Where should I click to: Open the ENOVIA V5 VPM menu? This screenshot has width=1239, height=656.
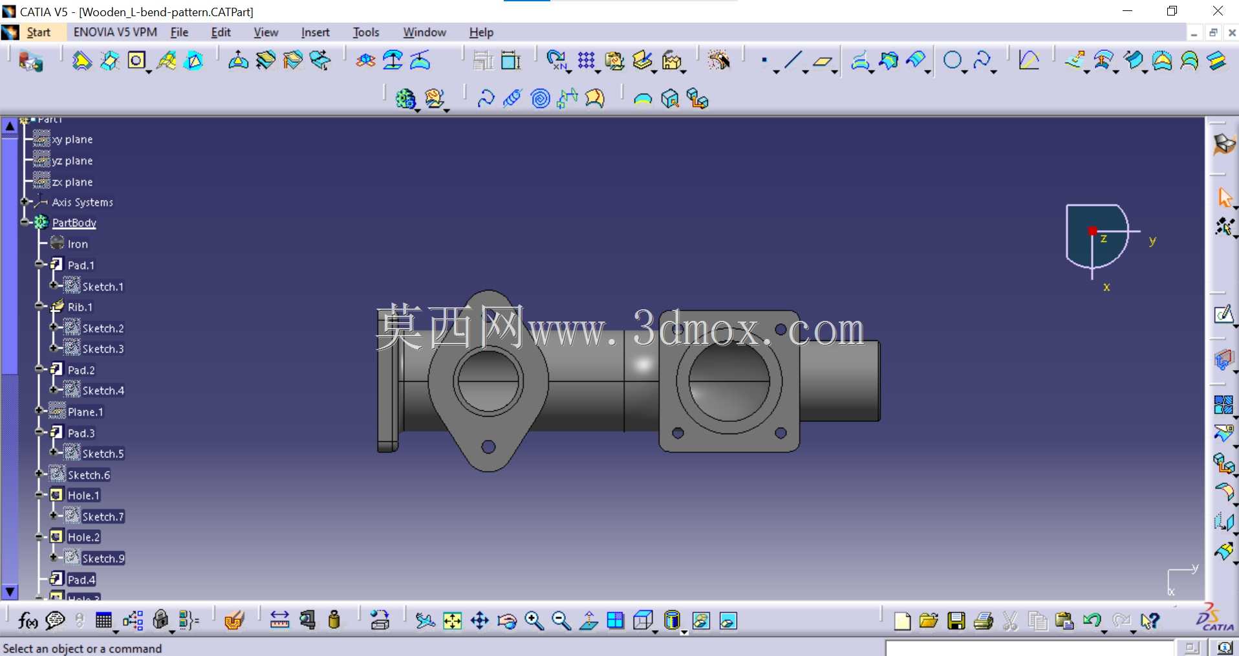click(115, 32)
